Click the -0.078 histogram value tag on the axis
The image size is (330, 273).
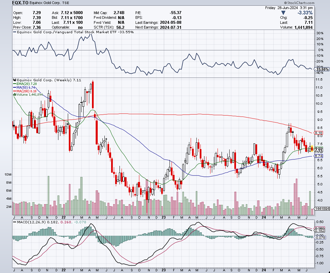(320, 237)
